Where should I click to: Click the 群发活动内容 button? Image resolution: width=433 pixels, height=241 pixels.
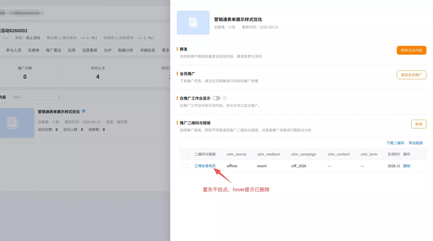click(412, 50)
